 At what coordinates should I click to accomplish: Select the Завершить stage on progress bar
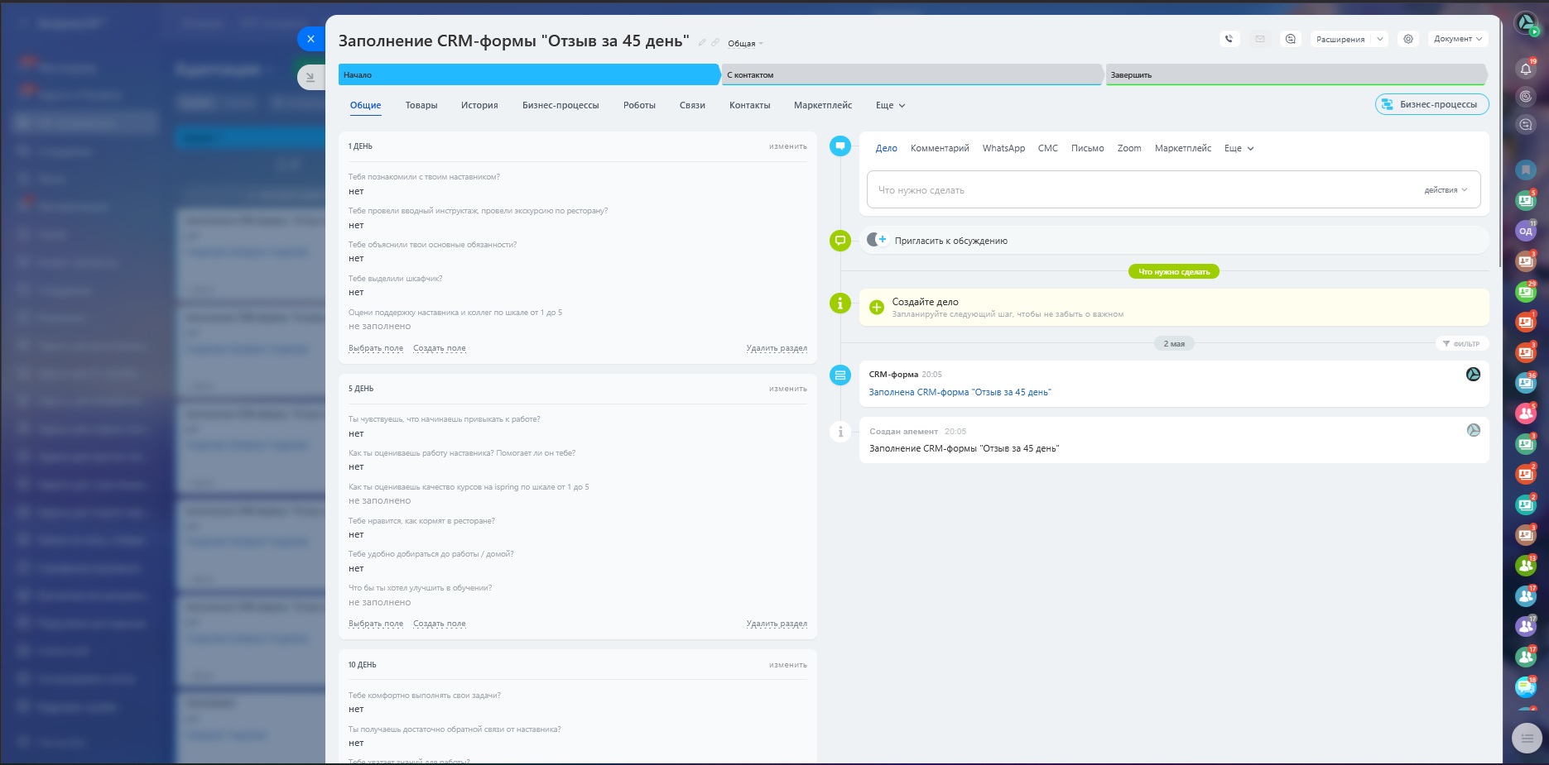click(1294, 75)
